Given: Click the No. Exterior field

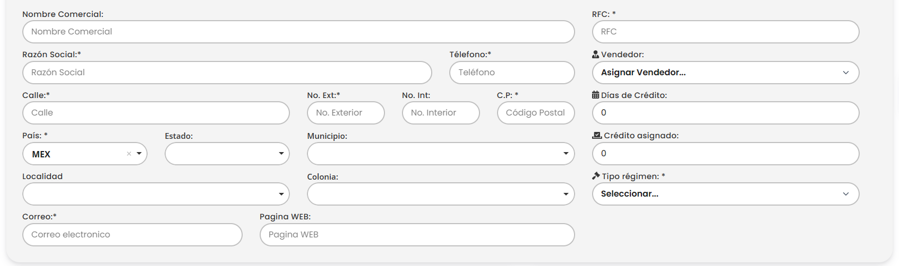Looking at the screenshot, I should click(346, 113).
